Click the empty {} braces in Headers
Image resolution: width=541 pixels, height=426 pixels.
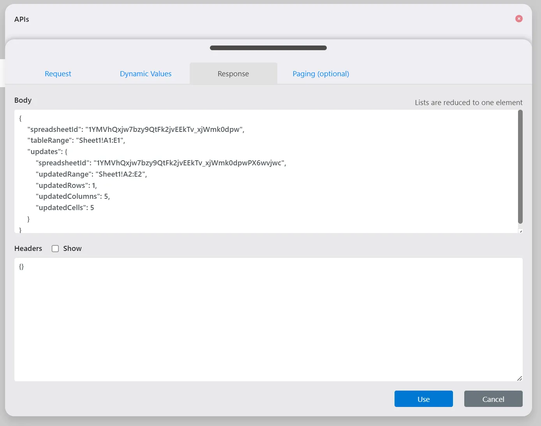click(x=21, y=266)
